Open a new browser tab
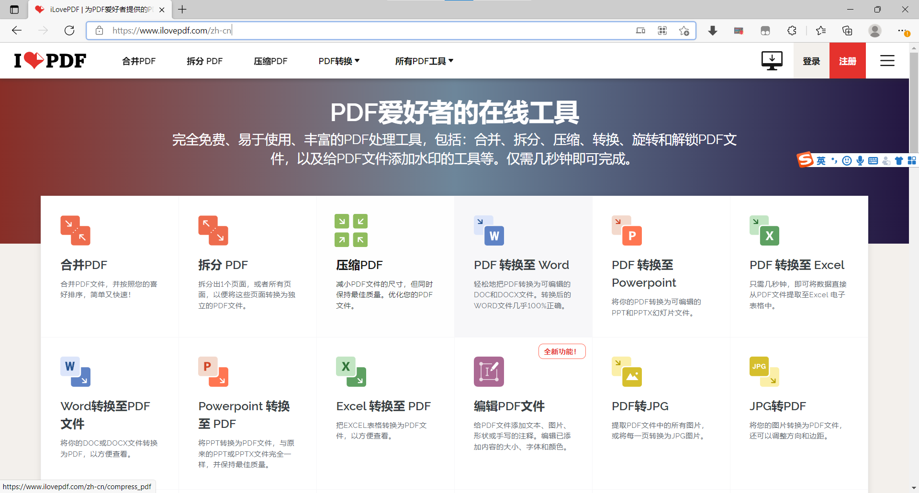 pos(182,10)
